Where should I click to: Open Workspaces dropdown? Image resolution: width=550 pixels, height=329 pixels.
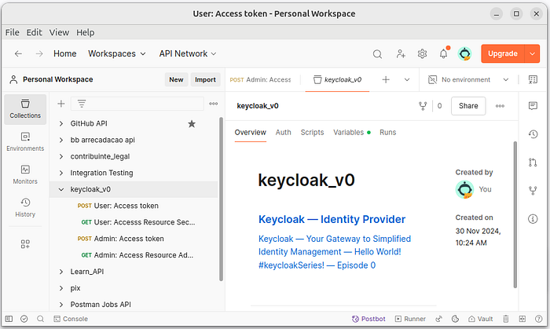pos(117,53)
